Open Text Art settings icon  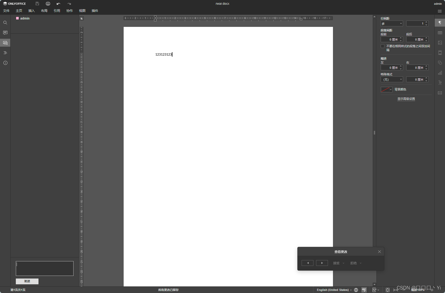(440, 83)
